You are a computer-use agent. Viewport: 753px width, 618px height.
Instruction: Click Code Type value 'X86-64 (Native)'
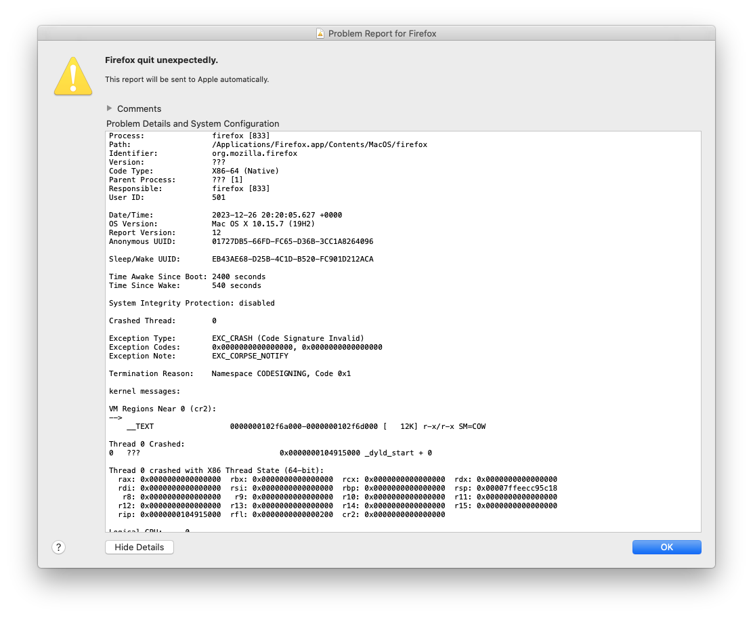(x=245, y=171)
